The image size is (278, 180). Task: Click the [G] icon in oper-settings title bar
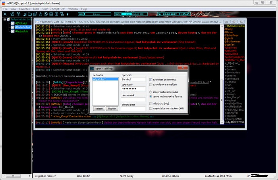click(92, 69)
